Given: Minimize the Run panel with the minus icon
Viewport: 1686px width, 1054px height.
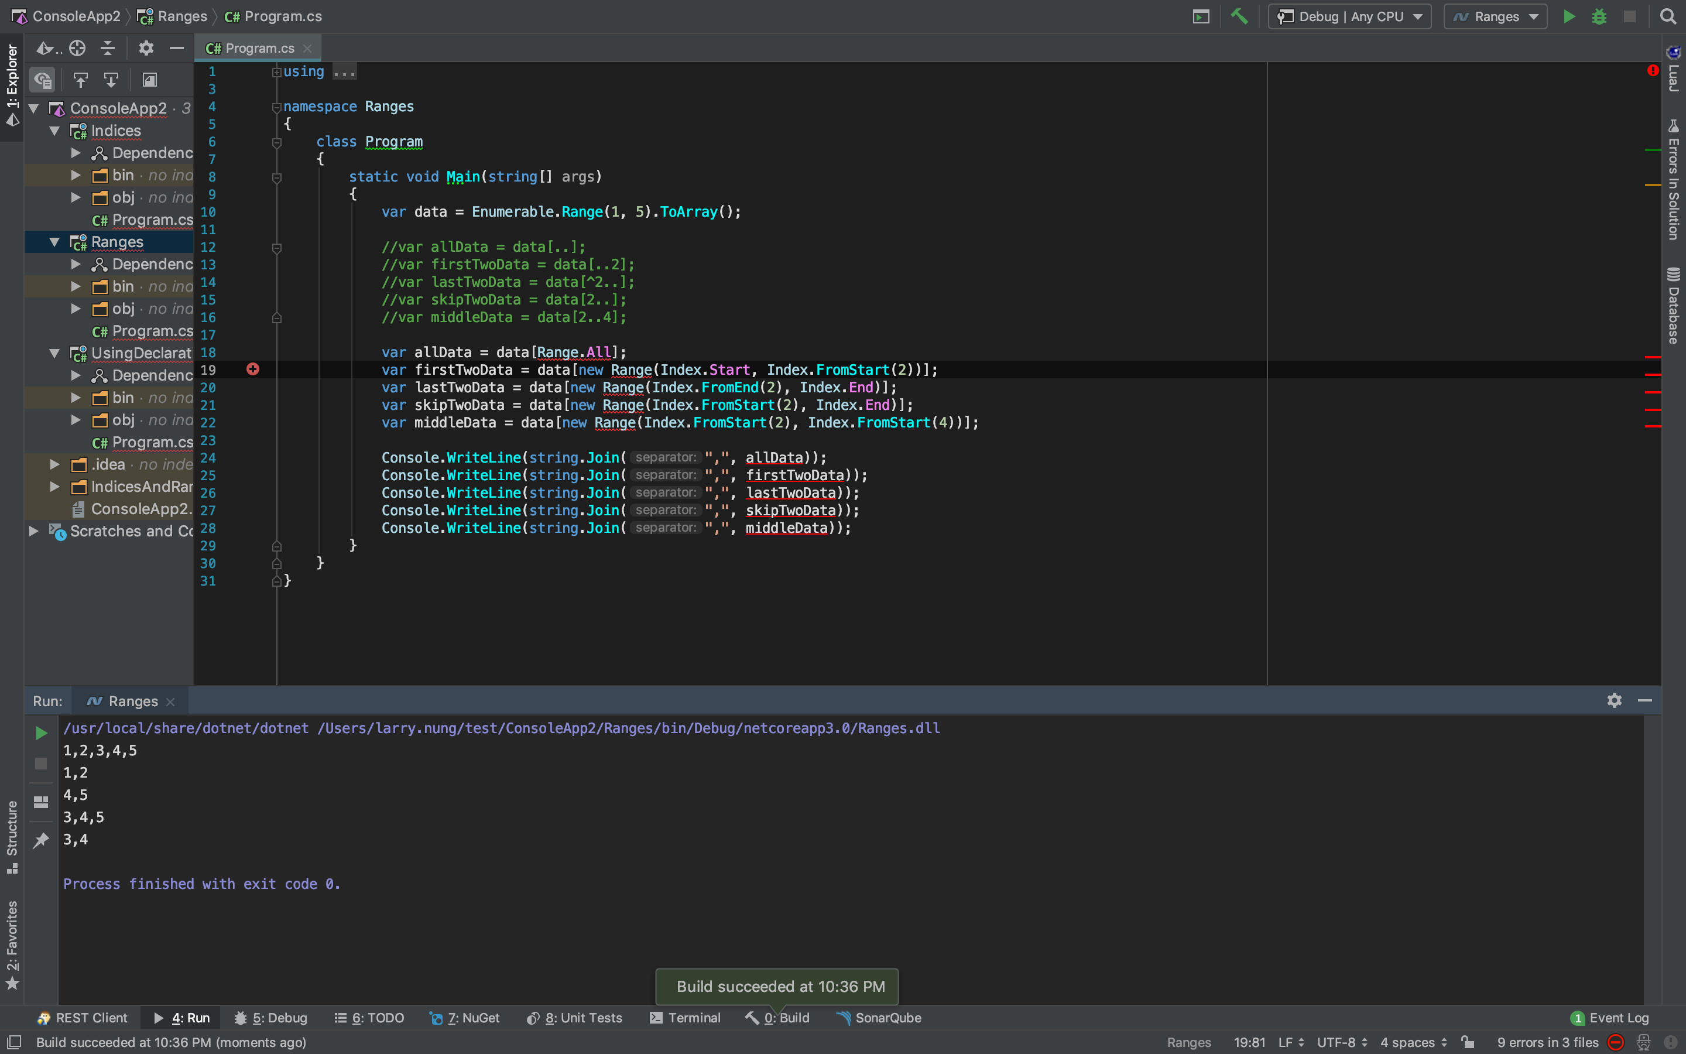Looking at the screenshot, I should tap(1645, 700).
